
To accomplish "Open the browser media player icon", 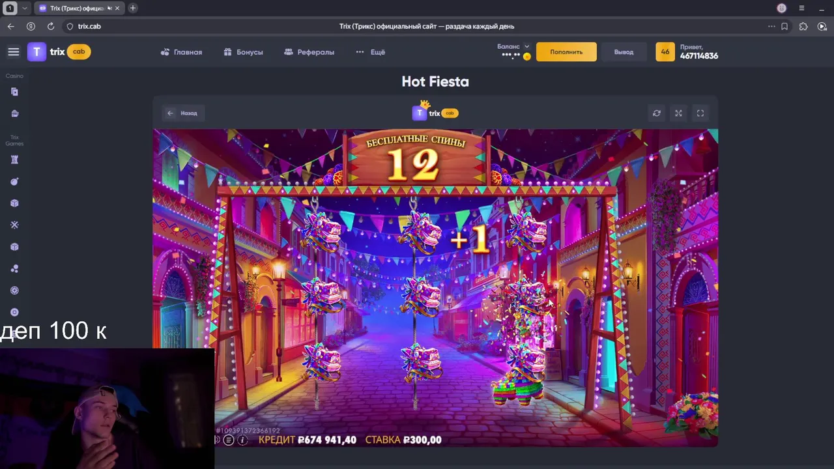I will coord(822,27).
